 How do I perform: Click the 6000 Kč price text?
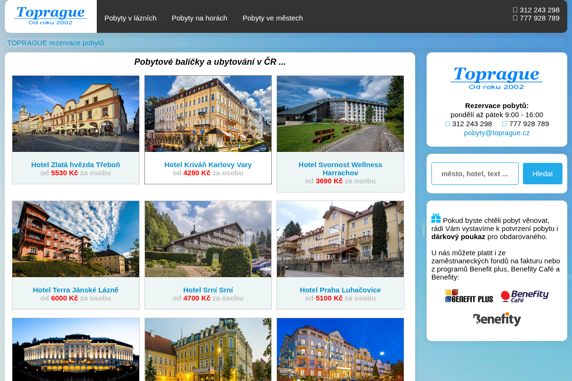click(x=64, y=298)
